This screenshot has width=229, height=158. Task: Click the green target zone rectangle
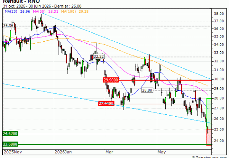pos(209,114)
